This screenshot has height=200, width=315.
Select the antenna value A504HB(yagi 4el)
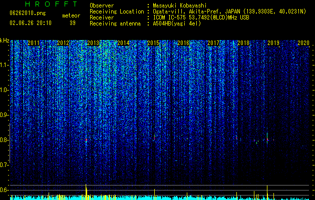pyautogui.click(x=177, y=23)
